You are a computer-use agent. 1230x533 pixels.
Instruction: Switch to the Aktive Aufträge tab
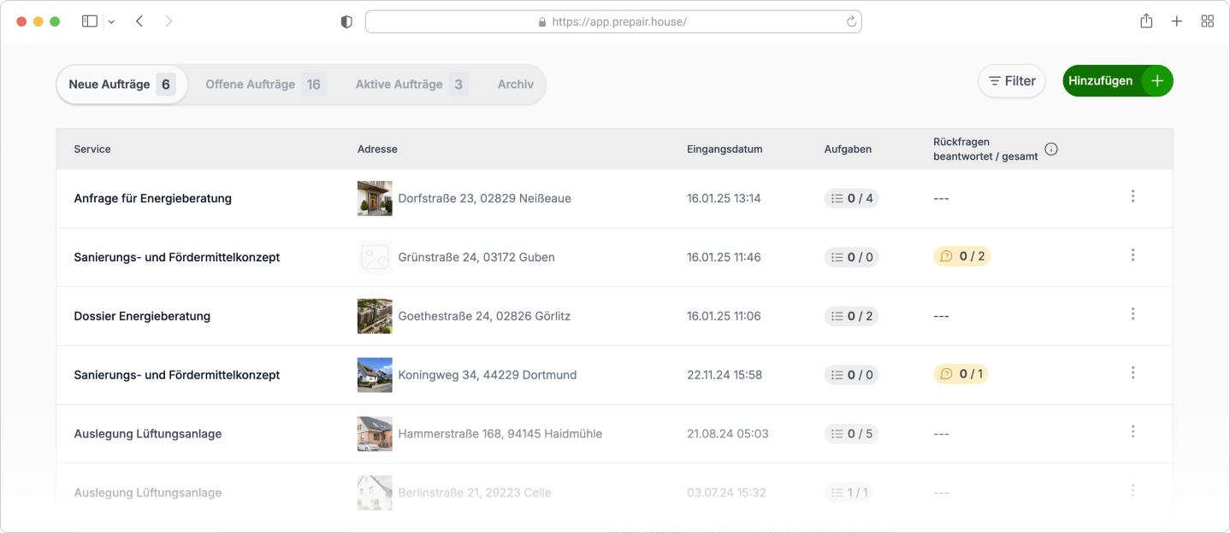tap(411, 85)
